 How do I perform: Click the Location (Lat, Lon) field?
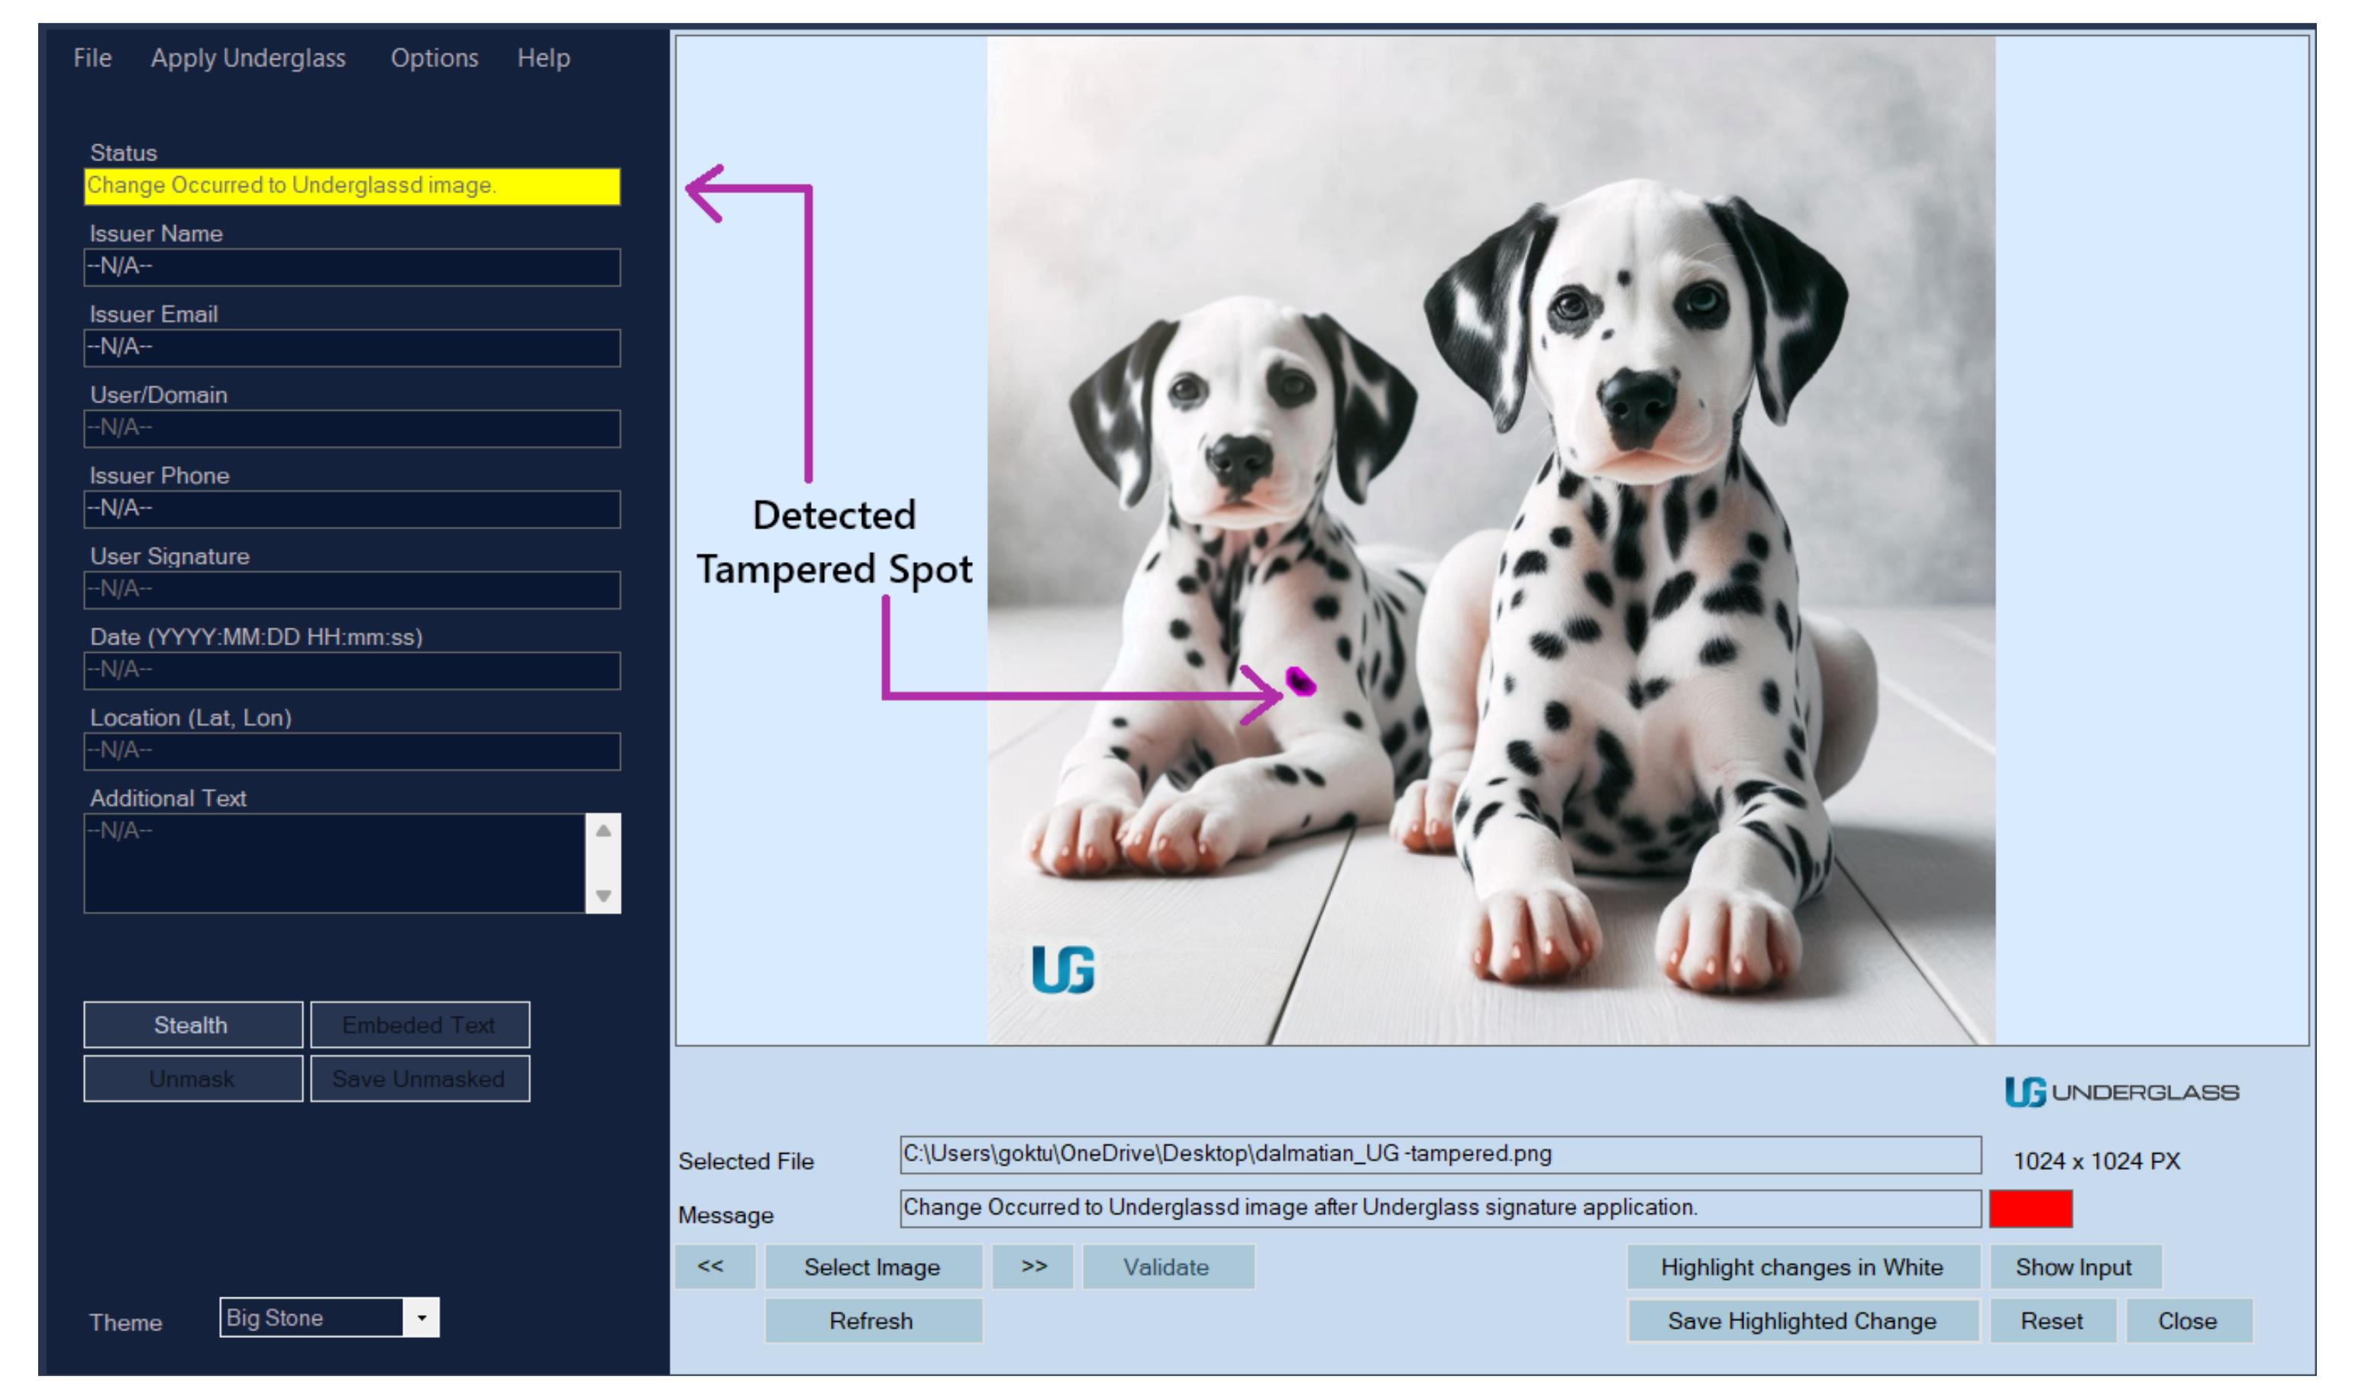(x=351, y=751)
